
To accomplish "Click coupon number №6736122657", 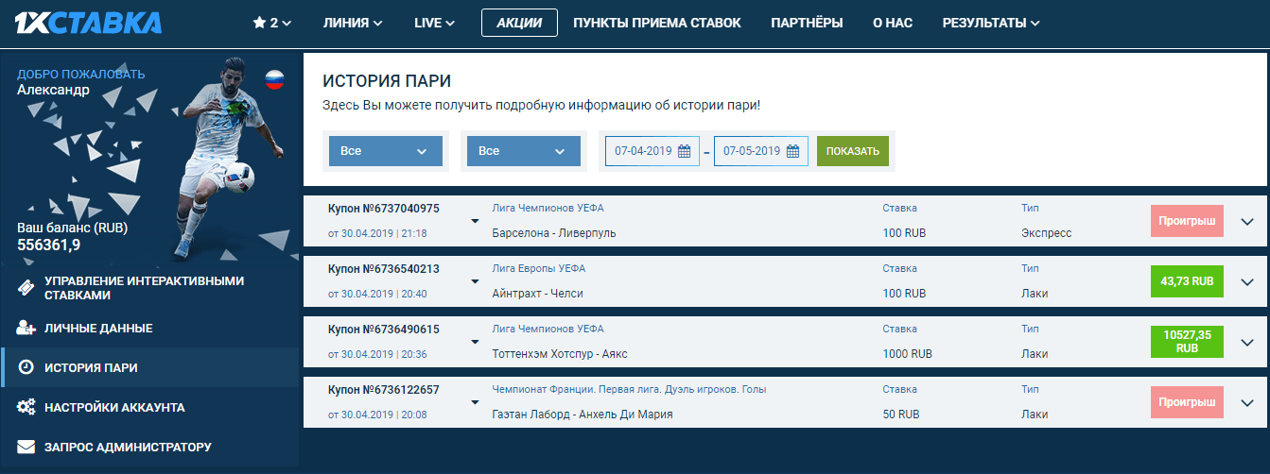I will (383, 389).
